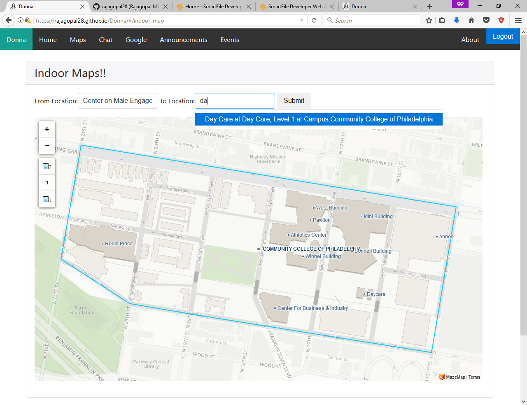The width and height of the screenshot is (527, 405).
Task: Select the Mint Building map label
Action: (378, 216)
